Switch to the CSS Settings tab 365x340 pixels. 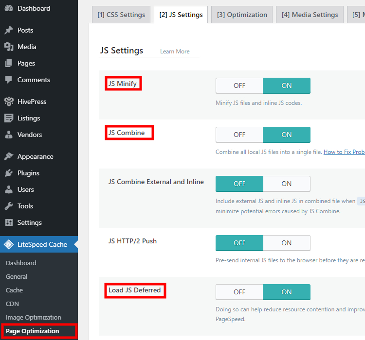(121, 15)
